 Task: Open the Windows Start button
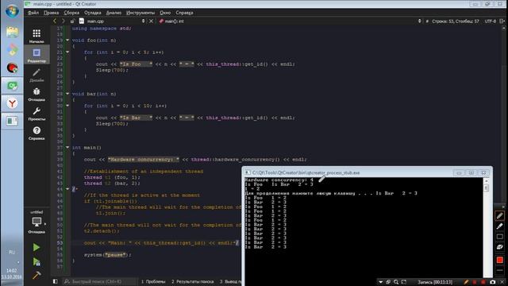click(x=12, y=11)
